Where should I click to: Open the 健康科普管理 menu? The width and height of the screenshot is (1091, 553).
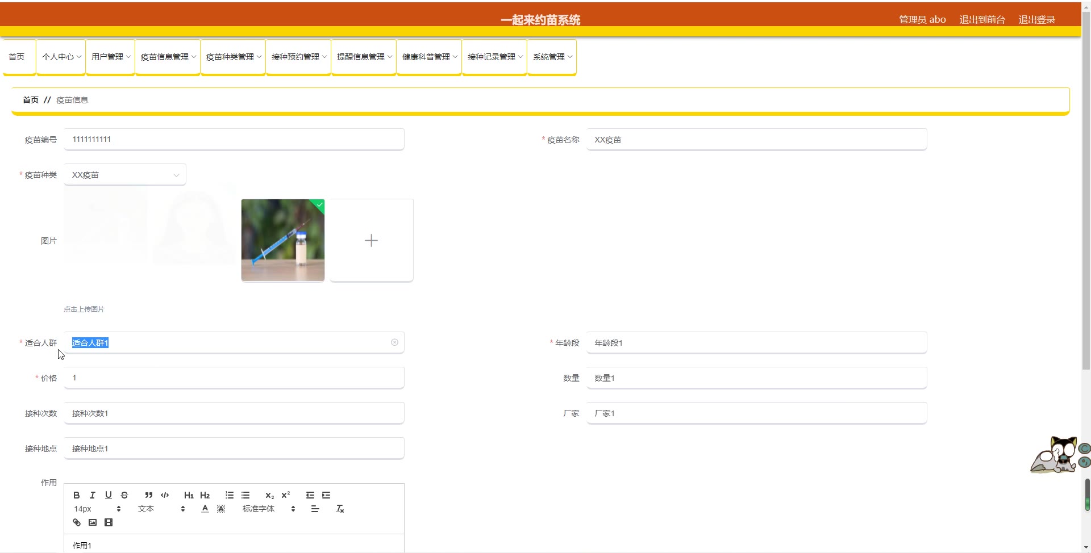tap(430, 57)
